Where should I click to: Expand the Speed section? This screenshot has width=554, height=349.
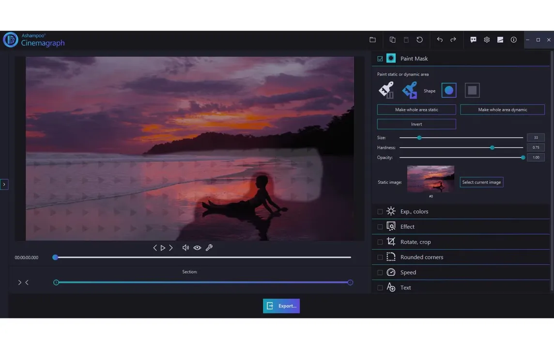point(461,272)
